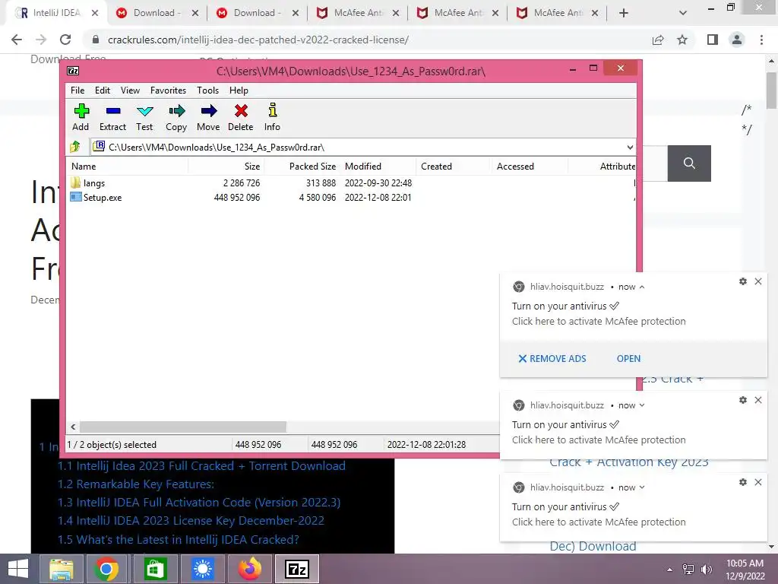Screen dimensions: 778x584
Task: Open Microsoft Store from taskbar
Action: pos(155,569)
